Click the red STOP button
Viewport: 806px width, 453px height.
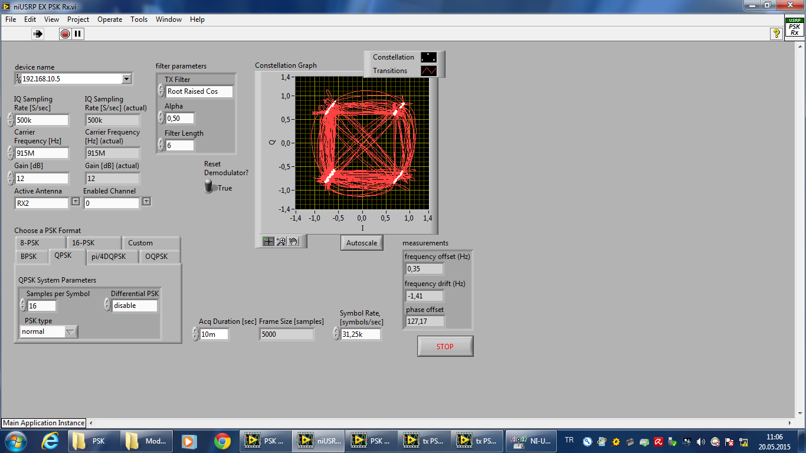click(445, 346)
